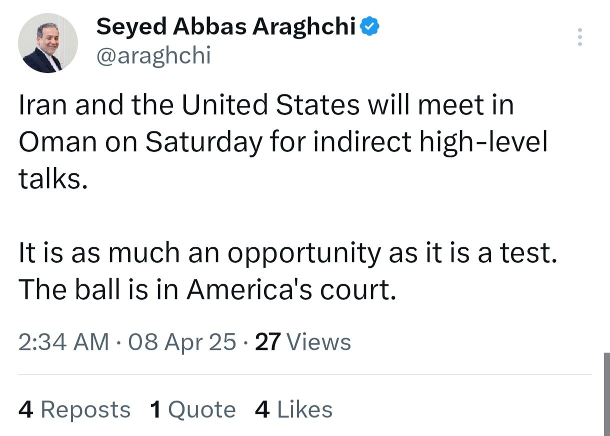Click the 27 Views counter
Screen dimensions: 610x436
click(303, 342)
